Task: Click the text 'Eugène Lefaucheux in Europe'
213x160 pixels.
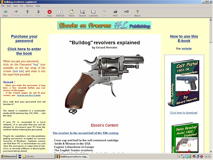Action: tap(74, 147)
